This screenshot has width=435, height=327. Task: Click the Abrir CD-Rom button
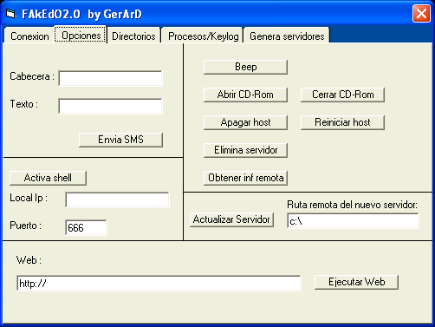pos(245,95)
